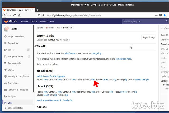169x113 pixels.
Task: Open Debian signed changes link
Action: click(142, 79)
